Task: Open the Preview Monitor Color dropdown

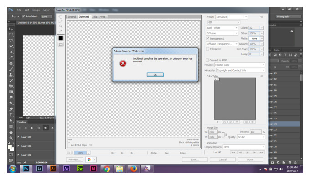Action: [x=239, y=65]
